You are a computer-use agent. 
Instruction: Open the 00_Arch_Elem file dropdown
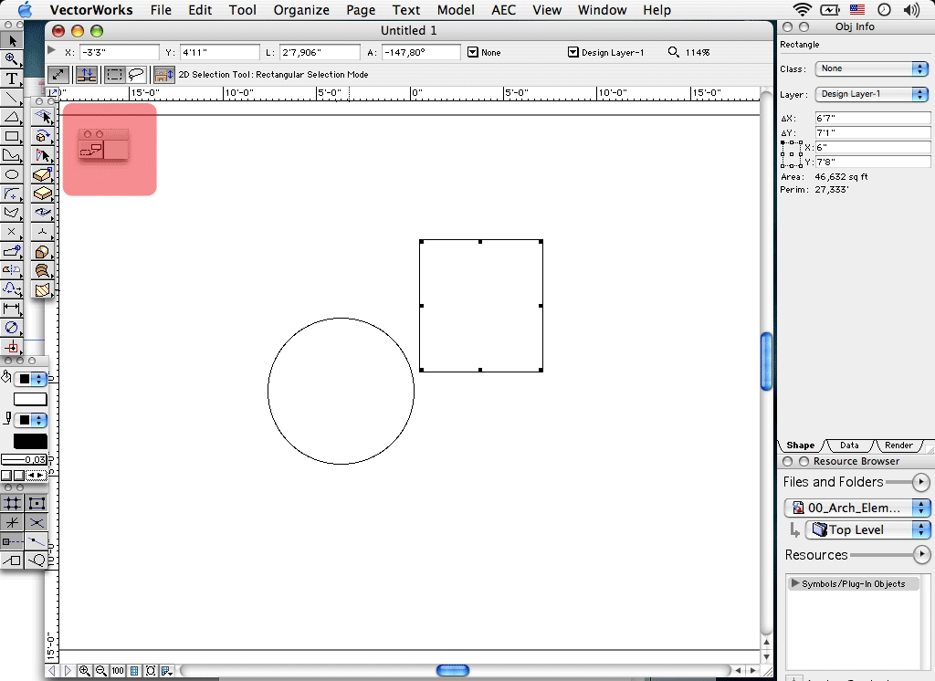tap(856, 508)
